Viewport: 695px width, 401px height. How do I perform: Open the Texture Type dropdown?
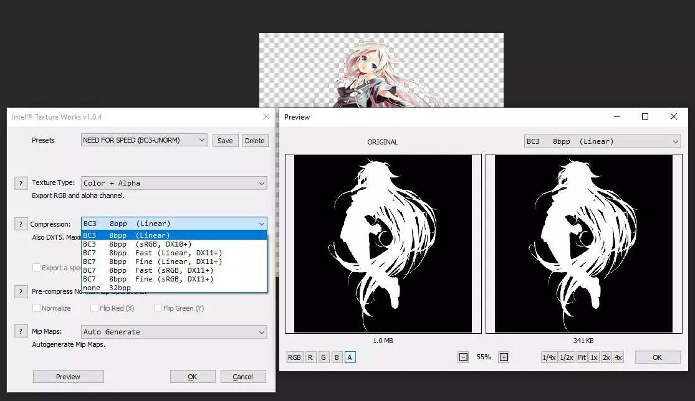174,183
